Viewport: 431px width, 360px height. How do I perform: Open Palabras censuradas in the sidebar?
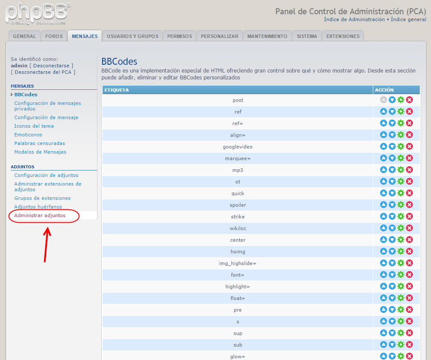tap(40, 143)
